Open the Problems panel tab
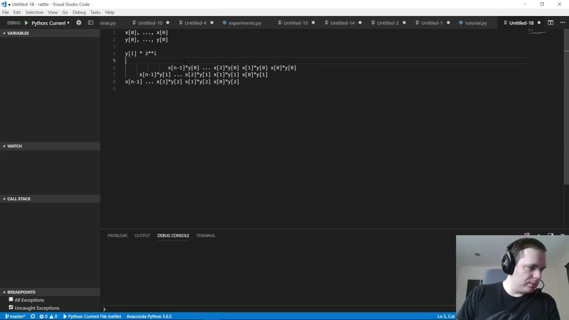This screenshot has width=569, height=320. point(117,236)
